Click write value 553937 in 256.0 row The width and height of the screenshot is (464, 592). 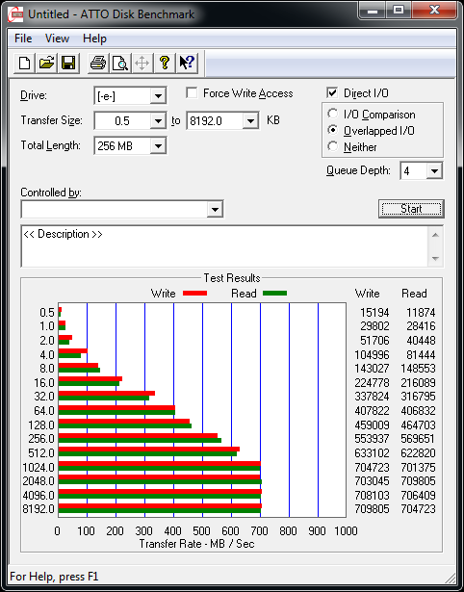(x=372, y=439)
